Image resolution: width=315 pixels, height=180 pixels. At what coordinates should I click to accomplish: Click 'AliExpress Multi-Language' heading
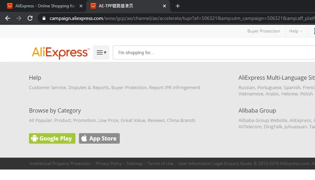pyautogui.click(x=277, y=78)
